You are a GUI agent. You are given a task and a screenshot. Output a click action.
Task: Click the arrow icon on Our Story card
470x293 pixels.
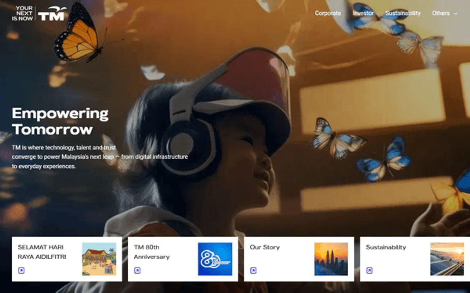pos(253,271)
